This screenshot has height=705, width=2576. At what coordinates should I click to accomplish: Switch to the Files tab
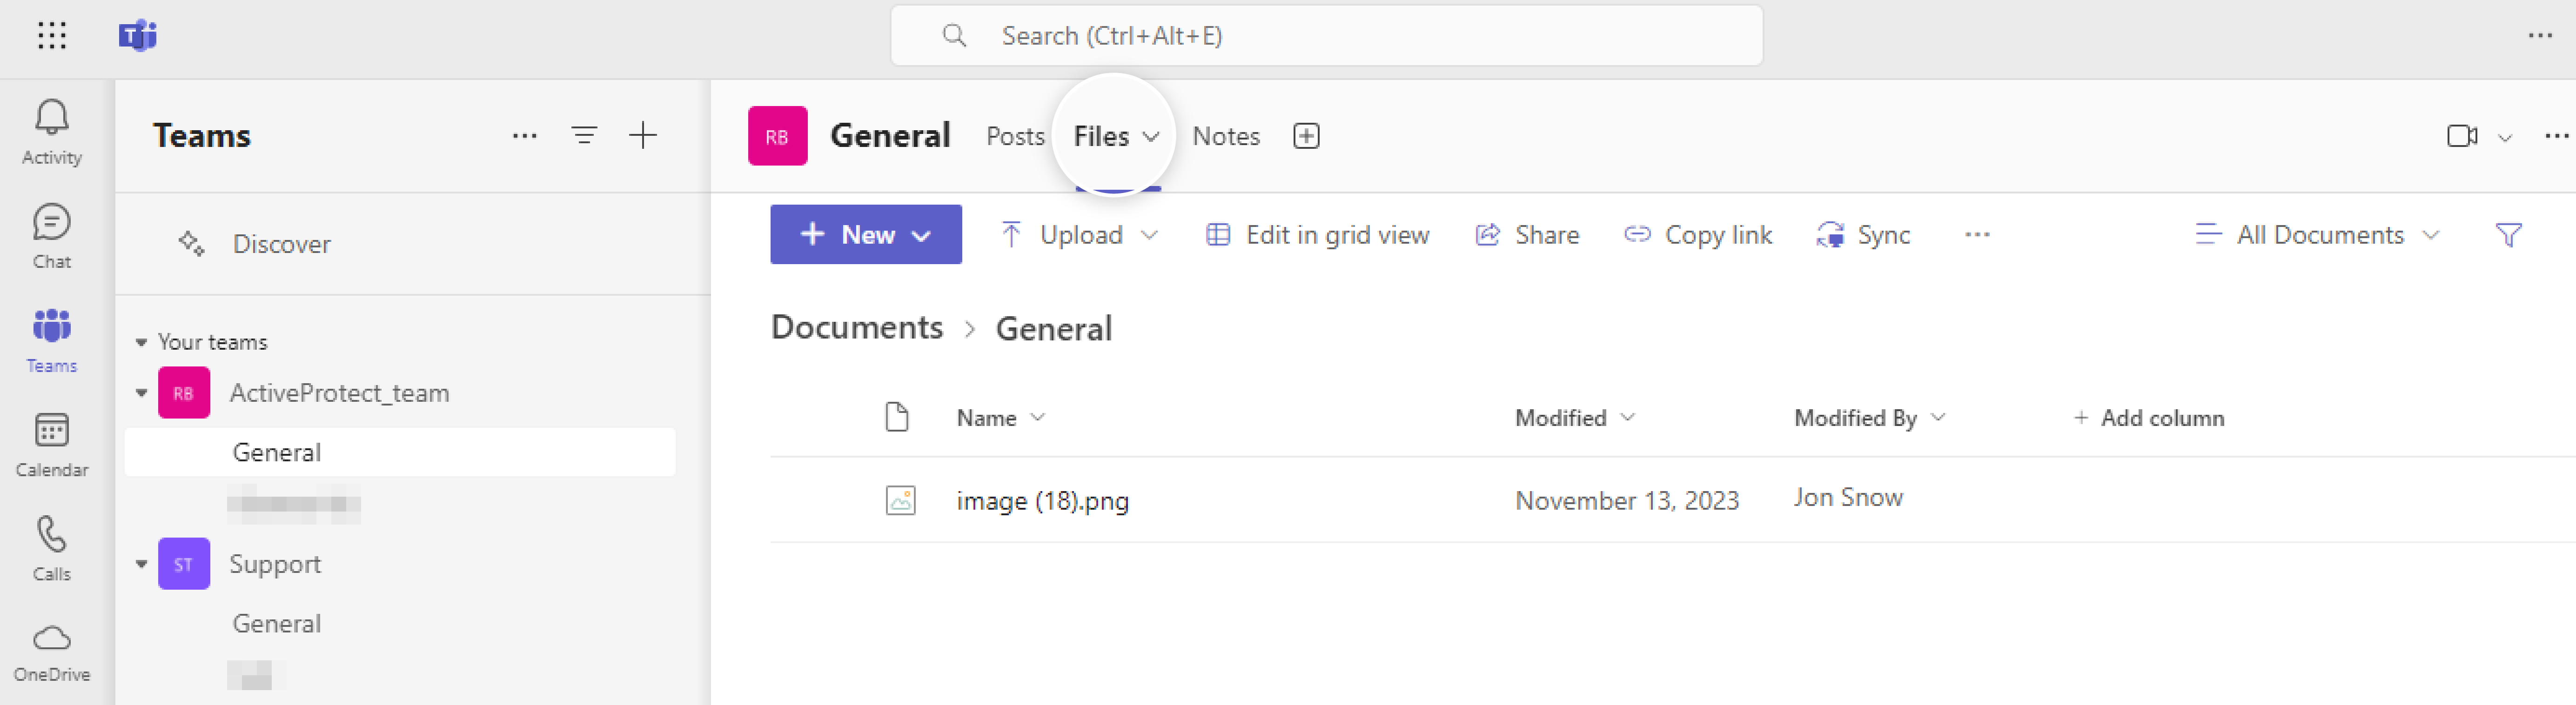(1101, 136)
